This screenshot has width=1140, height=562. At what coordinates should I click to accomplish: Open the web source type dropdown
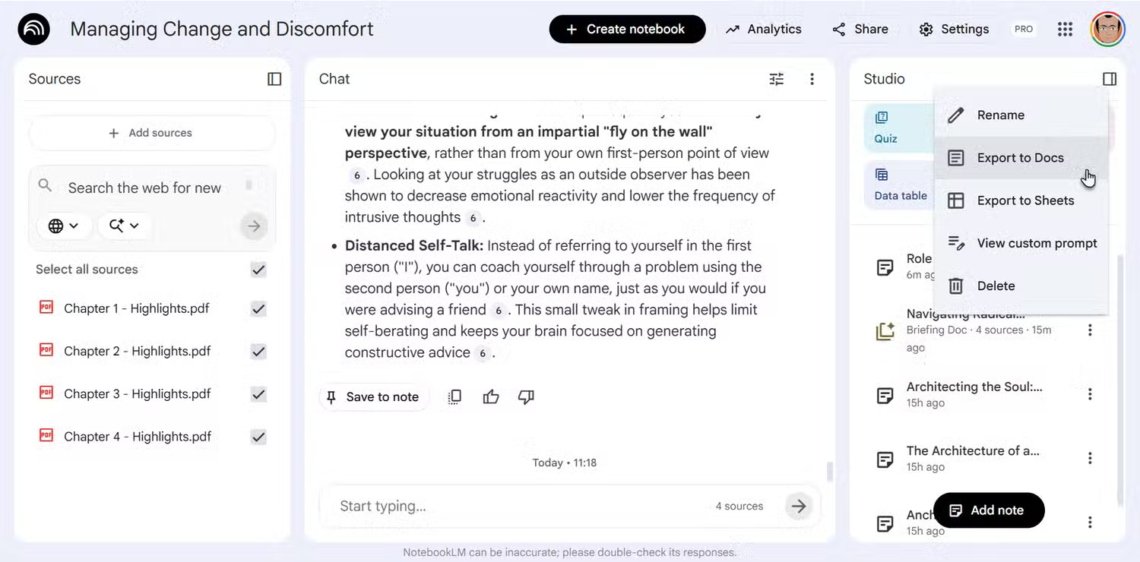tap(64, 226)
